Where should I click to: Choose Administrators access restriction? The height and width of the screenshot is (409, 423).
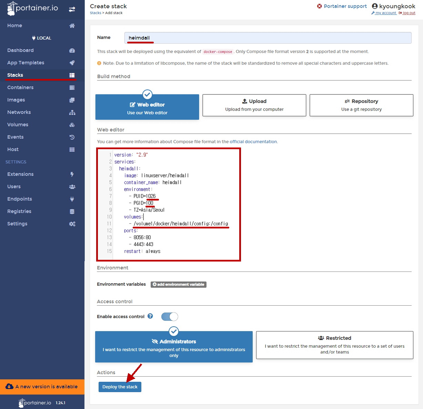[x=174, y=347]
